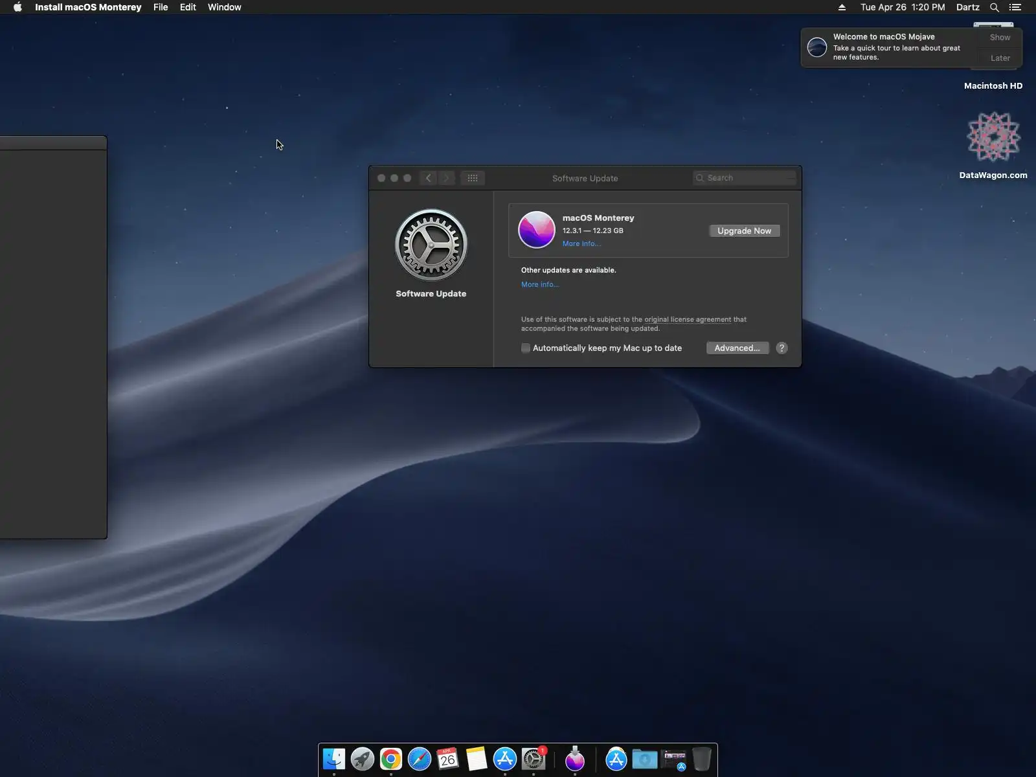Click the 'macOS Monterey' update title
Image resolution: width=1036 pixels, height=777 pixels.
tap(598, 218)
